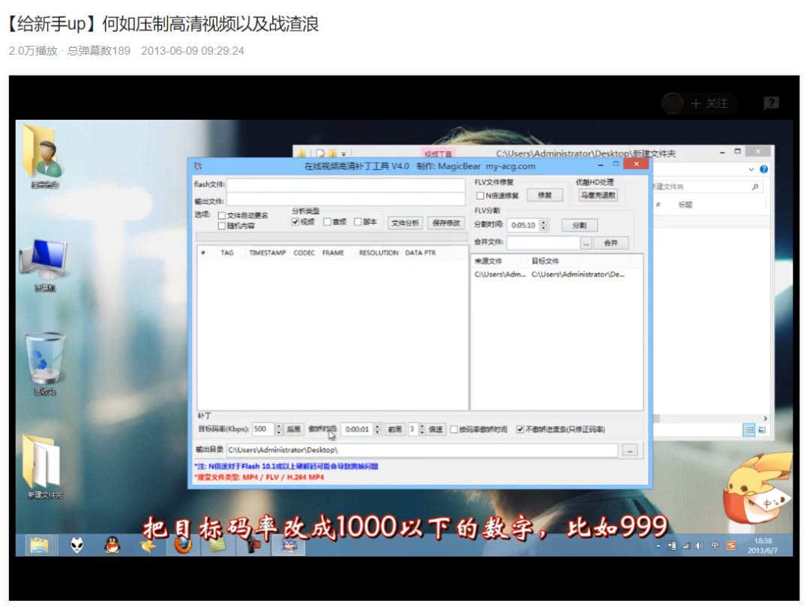Click the 前黑 button
The width and height of the screenshot is (810, 606).
pyautogui.click(x=394, y=429)
